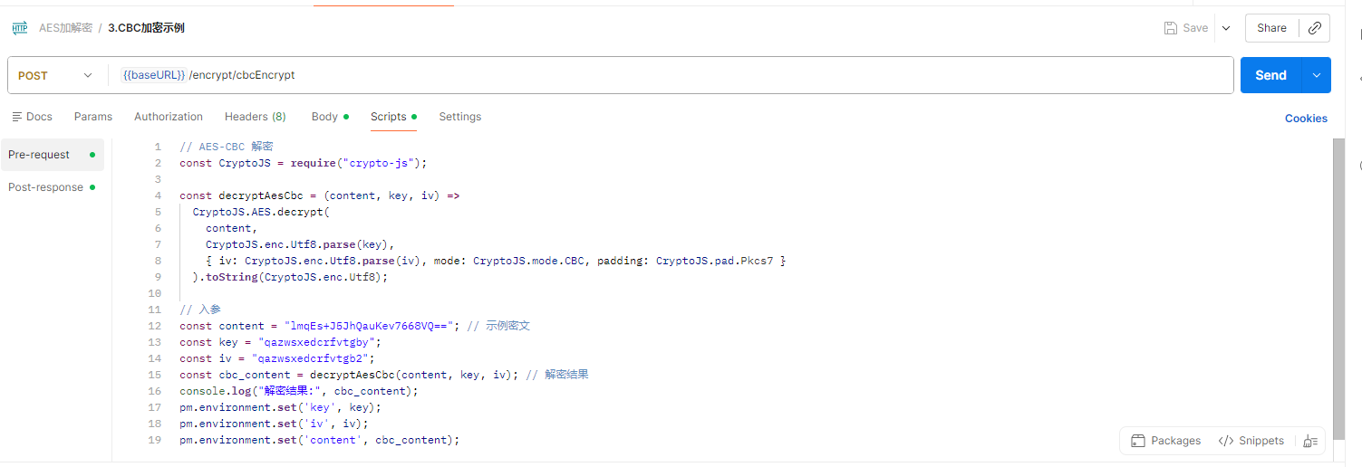1362x467 pixels.
Task: Click the request URL input field
Action: click(671, 75)
